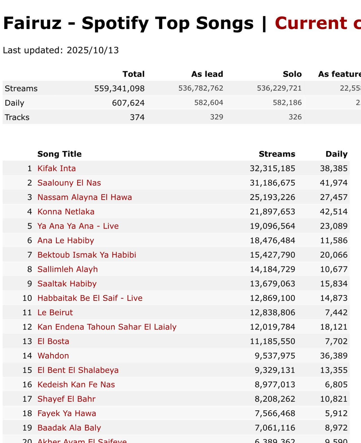Open the Kifak Inta song link
This screenshot has height=443, width=361.
point(57,168)
